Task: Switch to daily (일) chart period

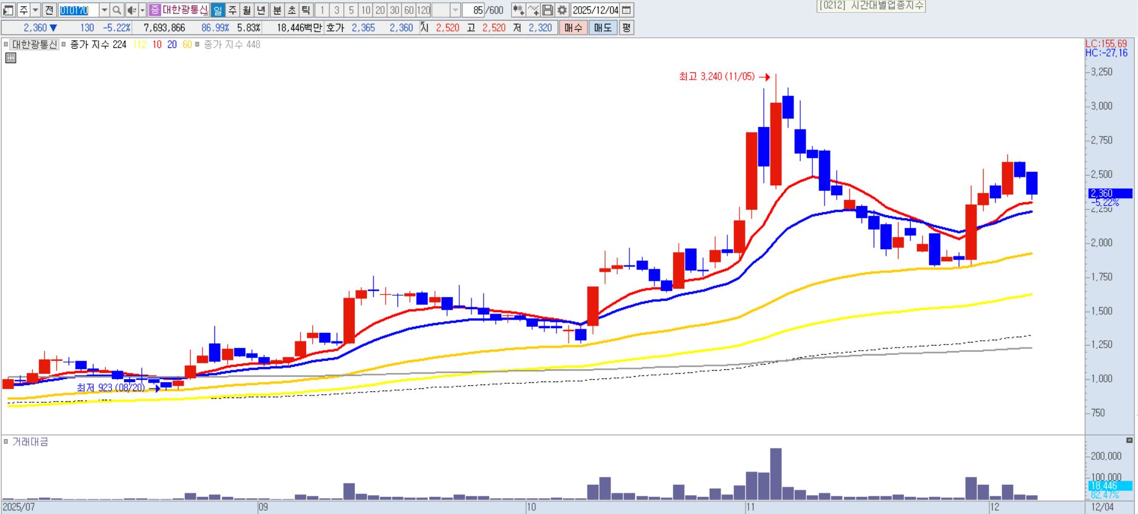Action: coord(218,10)
